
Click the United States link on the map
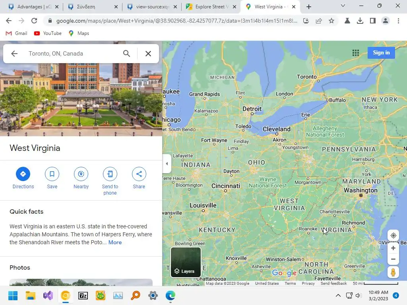tap(267, 284)
